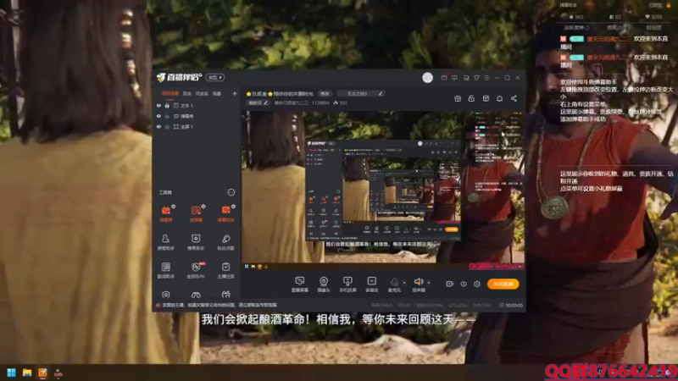The height and width of the screenshot is (381, 678).
Task: Click the orange 关闭直播 button
Action: (503, 284)
